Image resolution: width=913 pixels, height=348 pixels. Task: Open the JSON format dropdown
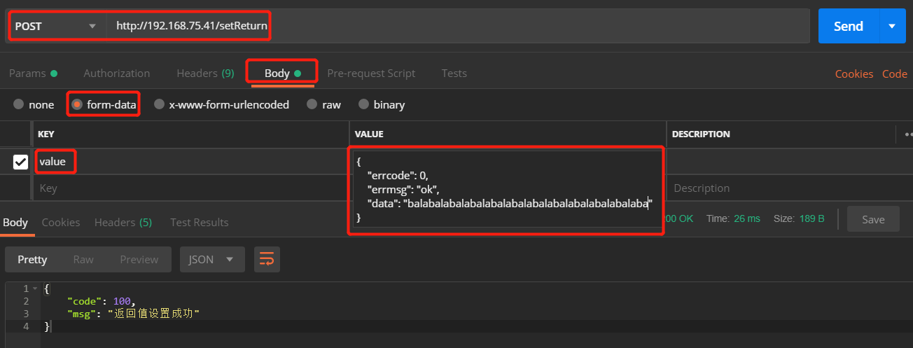211,260
